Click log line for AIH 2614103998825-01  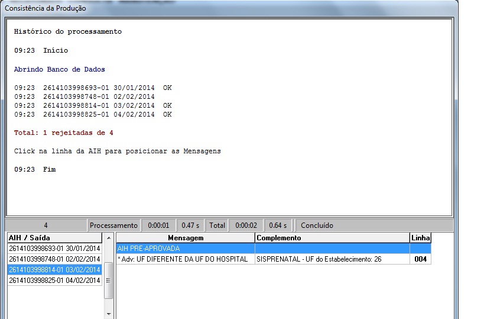[x=93, y=114]
